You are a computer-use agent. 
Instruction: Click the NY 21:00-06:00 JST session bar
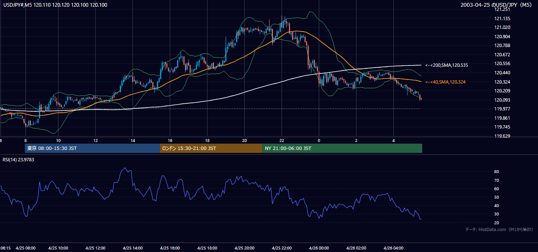click(x=342, y=148)
